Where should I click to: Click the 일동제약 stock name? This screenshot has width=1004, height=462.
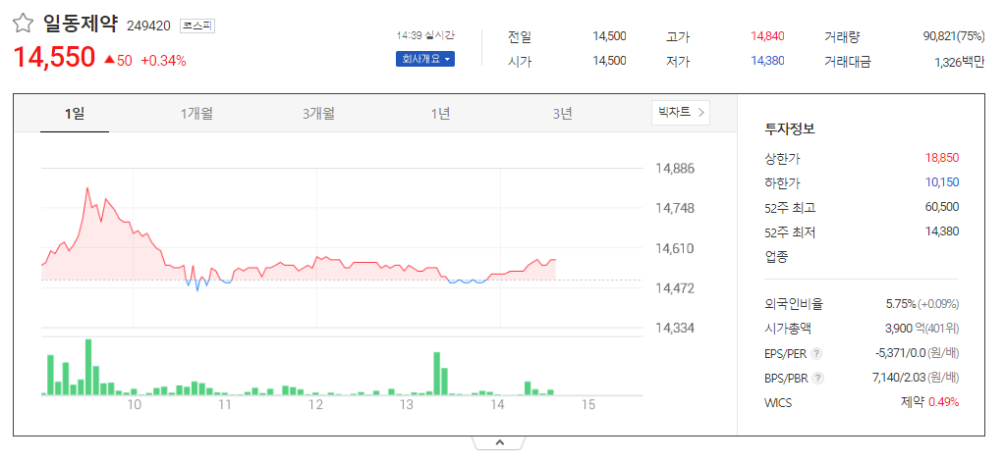81,24
